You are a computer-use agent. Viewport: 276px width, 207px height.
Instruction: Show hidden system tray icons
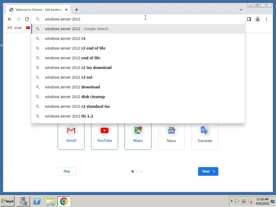[x=232, y=201]
